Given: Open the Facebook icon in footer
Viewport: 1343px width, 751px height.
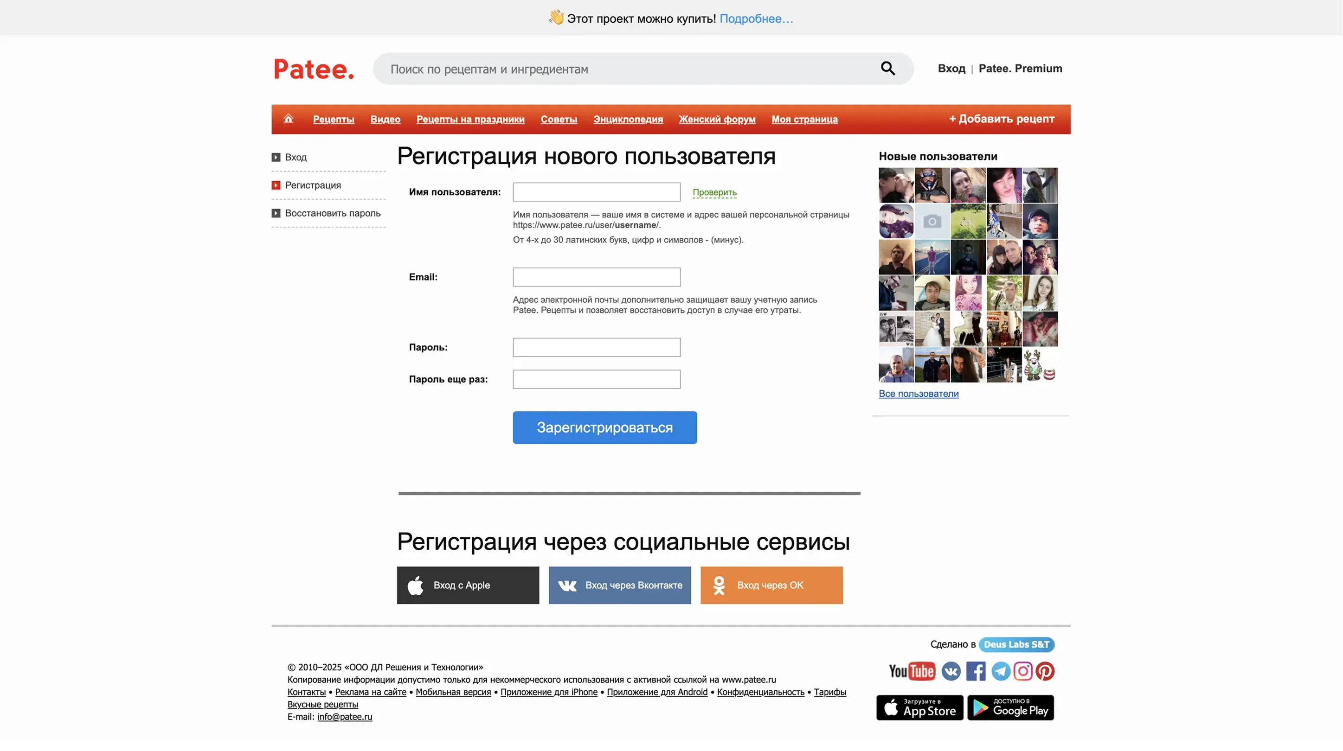Looking at the screenshot, I should click(x=976, y=671).
